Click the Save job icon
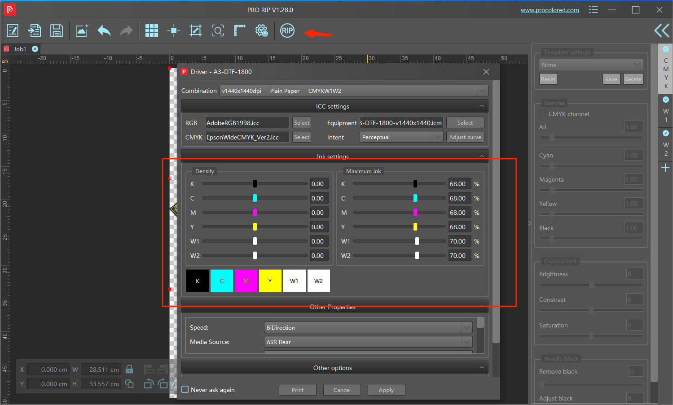Viewport: 673px width, 405px height. (x=57, y=30)
